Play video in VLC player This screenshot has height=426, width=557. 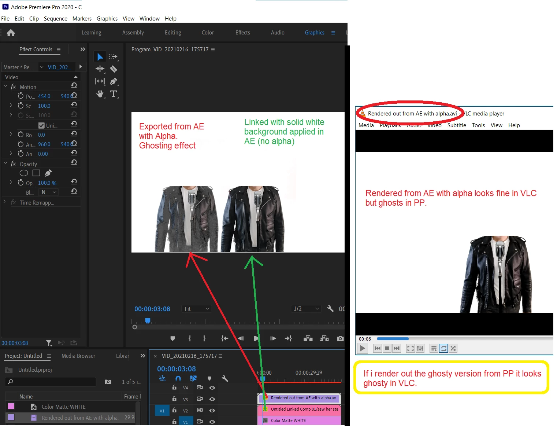click(363, 348)
